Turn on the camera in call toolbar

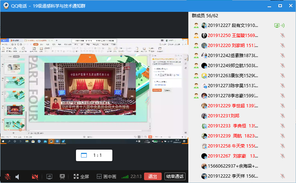(x=35, y=177)
